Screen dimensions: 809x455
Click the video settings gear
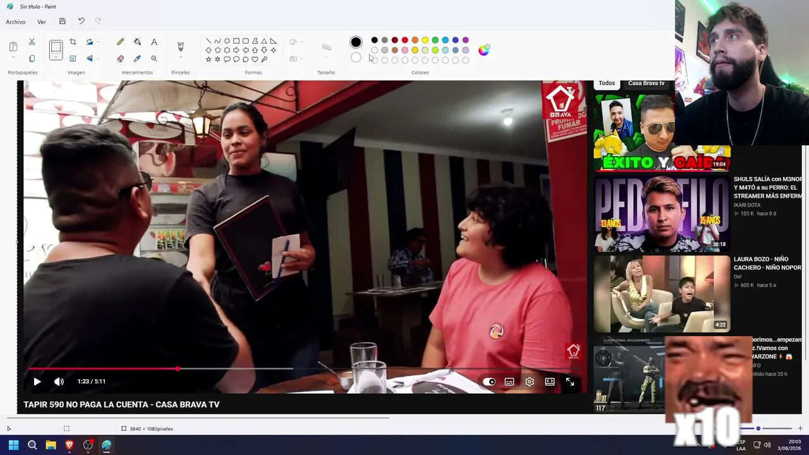pos(530,382)
